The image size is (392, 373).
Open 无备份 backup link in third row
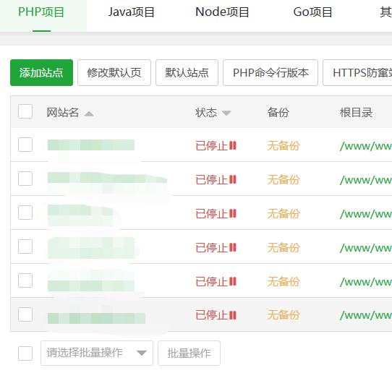click(x=284, y=213)
